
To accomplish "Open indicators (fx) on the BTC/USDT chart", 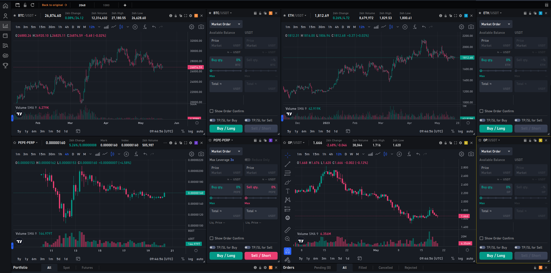I will (145, 27).
